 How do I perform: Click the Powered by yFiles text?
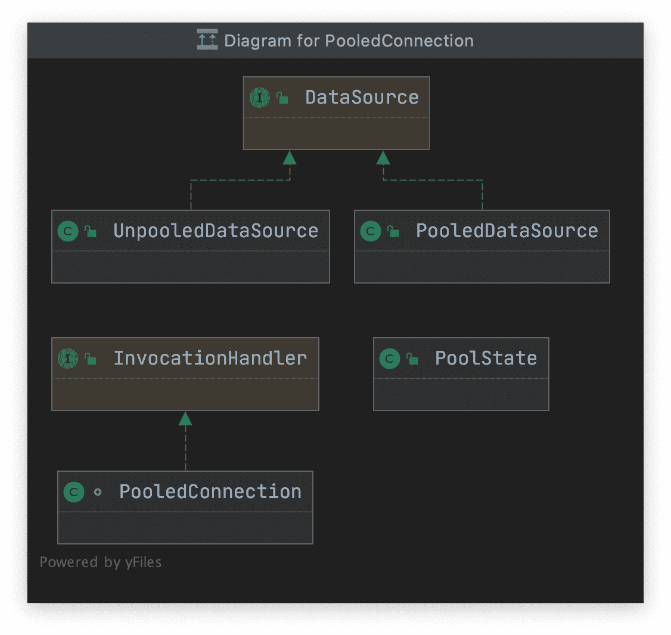tap(101, 562)
